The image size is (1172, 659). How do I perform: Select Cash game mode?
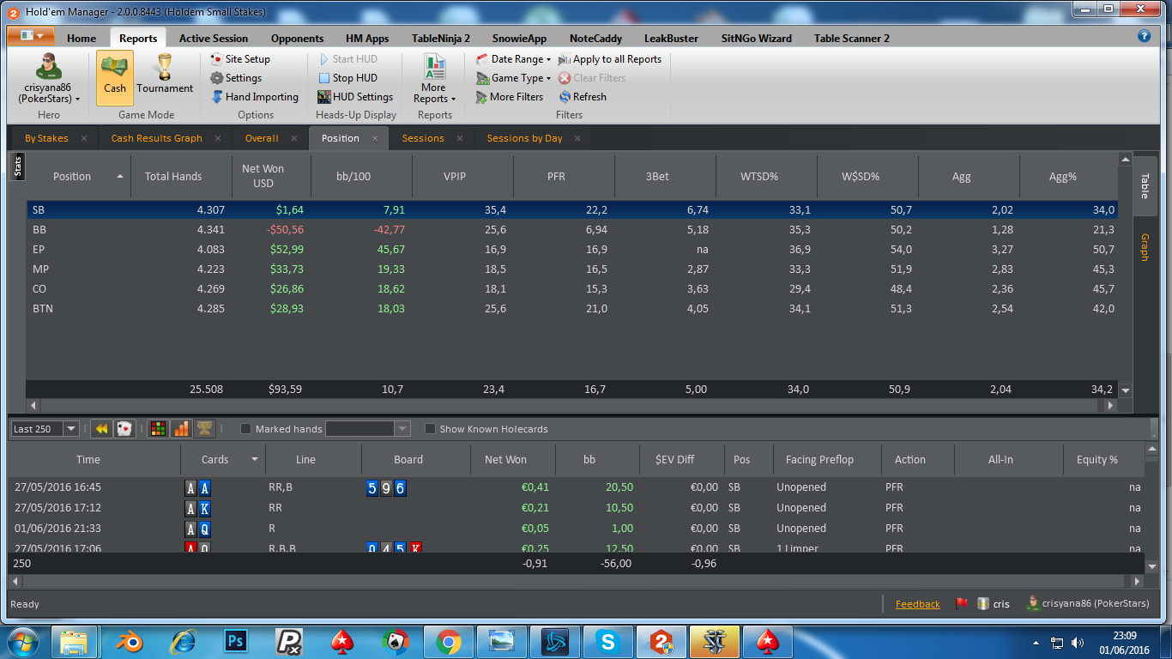pyautogui.click(x=114, y=77)
